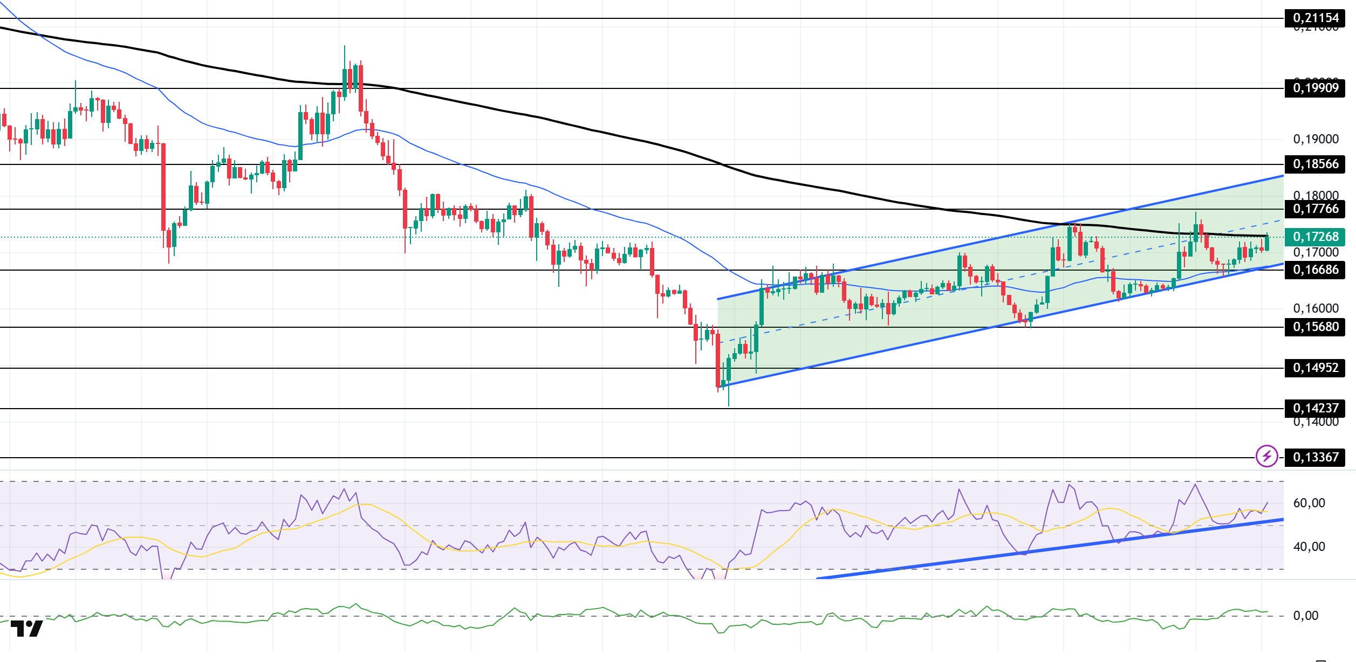Select the 0,18566 price level label
The image size is (1356, 662).
[1315, 164]
